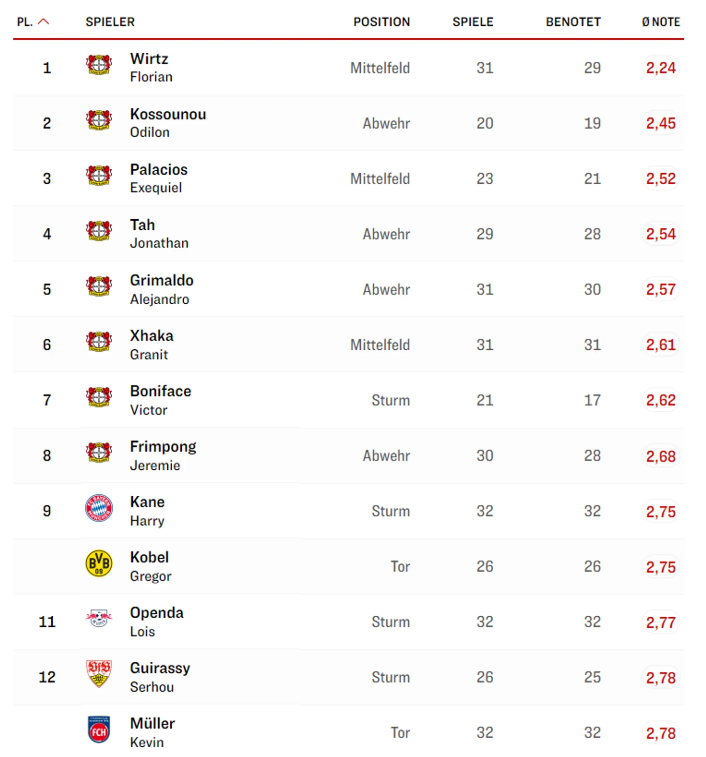706x757 pixels.
Task: Click the FCH Heidenheim logo beside Müller
Action: [99, 729]
